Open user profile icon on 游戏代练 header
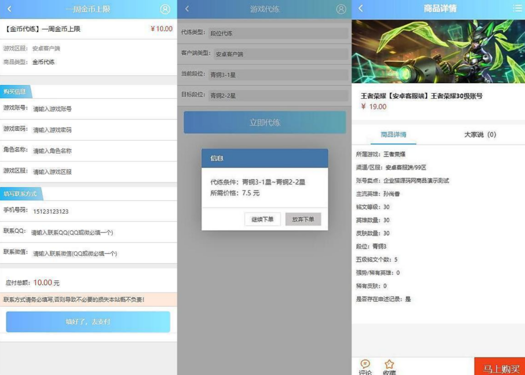The height and width of the screenshot is (375, 525). [x=341, y=9]
